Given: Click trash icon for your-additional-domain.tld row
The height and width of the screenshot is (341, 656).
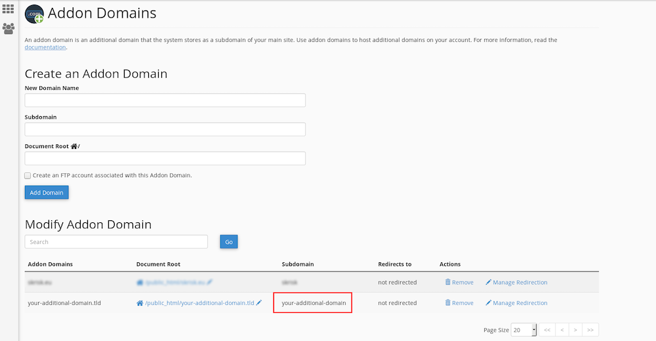Looking at the screenshot, I should click(447, 303).
